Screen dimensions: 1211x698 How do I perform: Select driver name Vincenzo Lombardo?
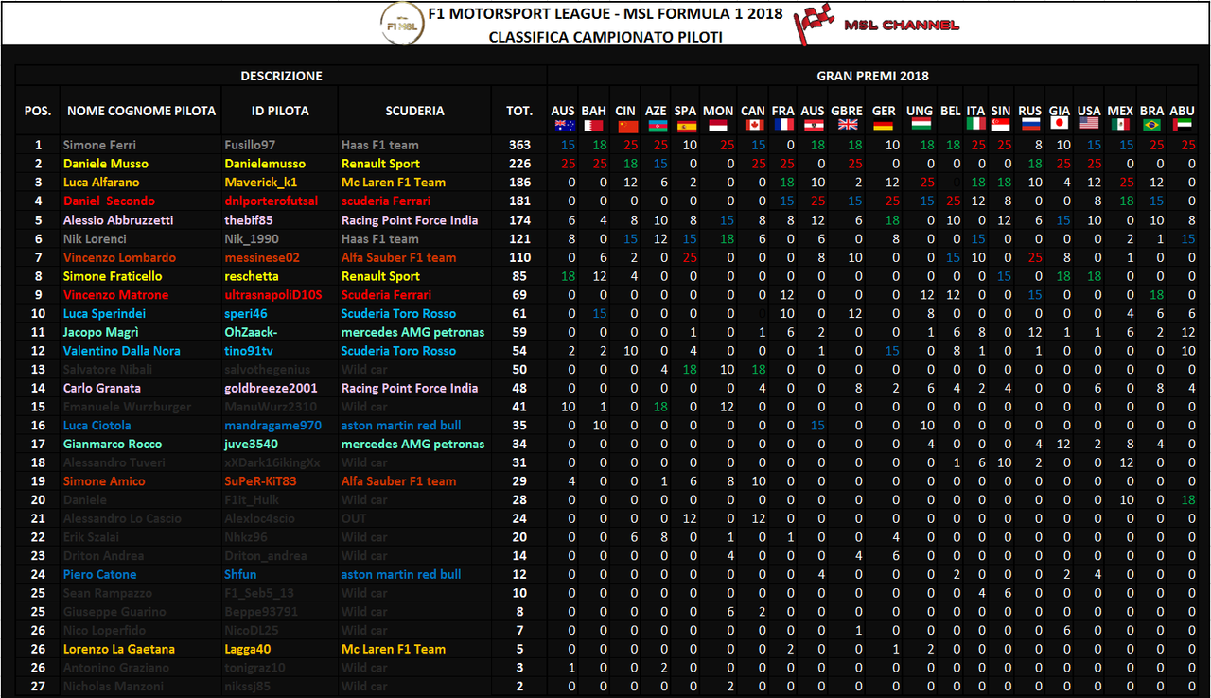tap(119, 257)
